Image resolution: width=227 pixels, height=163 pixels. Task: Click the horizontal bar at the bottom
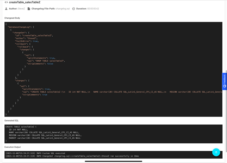click(x=113, y=161)
